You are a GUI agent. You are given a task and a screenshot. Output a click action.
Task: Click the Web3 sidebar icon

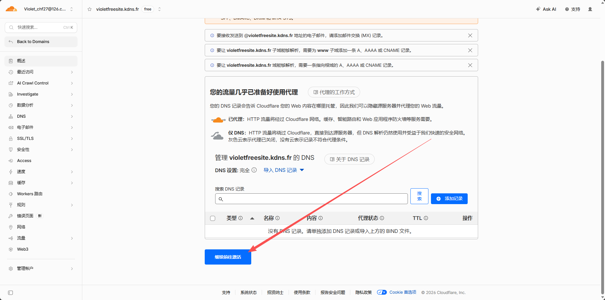(x=11, y=249)
